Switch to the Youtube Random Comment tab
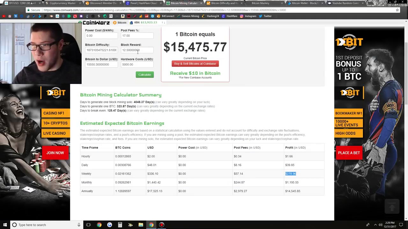This screenshot has width=408, height=229. pyautogui.click(x=345, y=3)
